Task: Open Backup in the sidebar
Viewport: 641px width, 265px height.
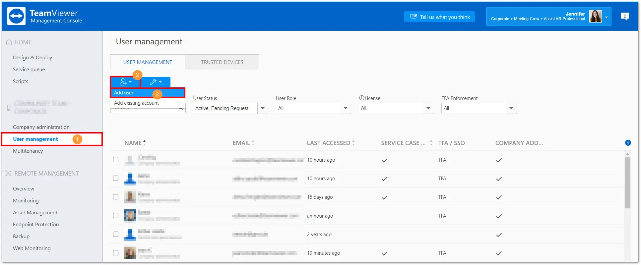Action: point(21,236)
